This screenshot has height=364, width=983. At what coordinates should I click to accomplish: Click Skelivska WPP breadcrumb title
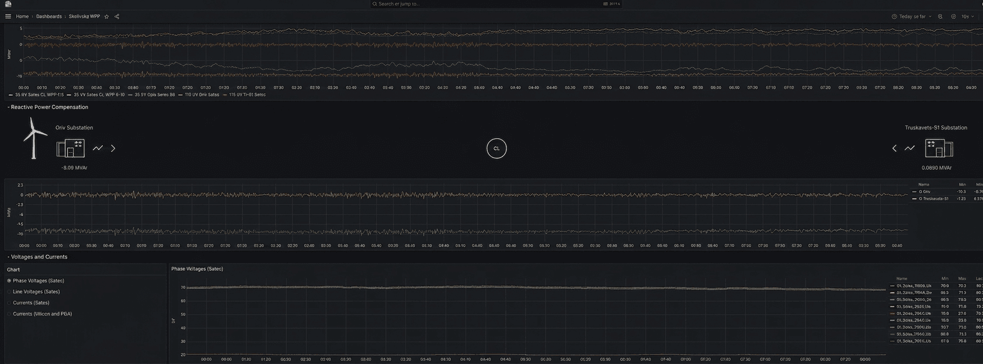coord(84,16)
